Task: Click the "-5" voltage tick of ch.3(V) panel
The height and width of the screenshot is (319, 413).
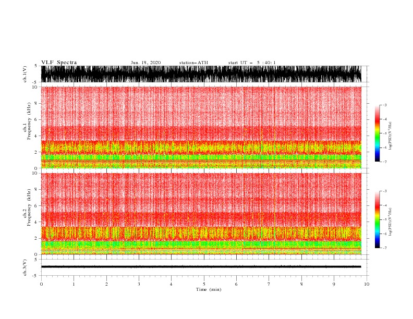Action: (35, 276)
